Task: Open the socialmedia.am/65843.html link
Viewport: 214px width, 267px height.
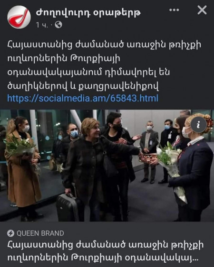Action: point(83,99)
